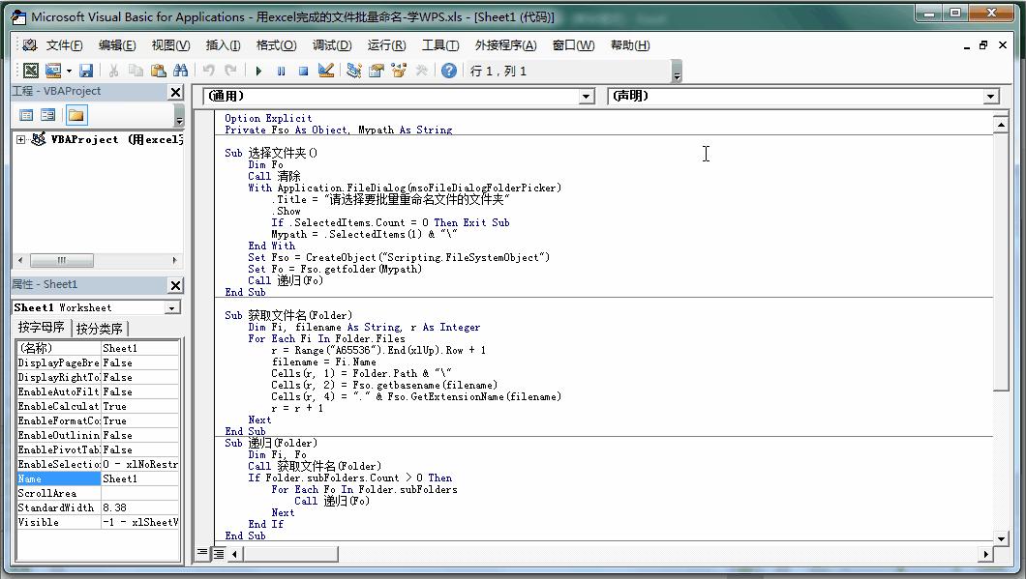
Task: Switch to View Code in project pane
Action: tap(26, 115)
